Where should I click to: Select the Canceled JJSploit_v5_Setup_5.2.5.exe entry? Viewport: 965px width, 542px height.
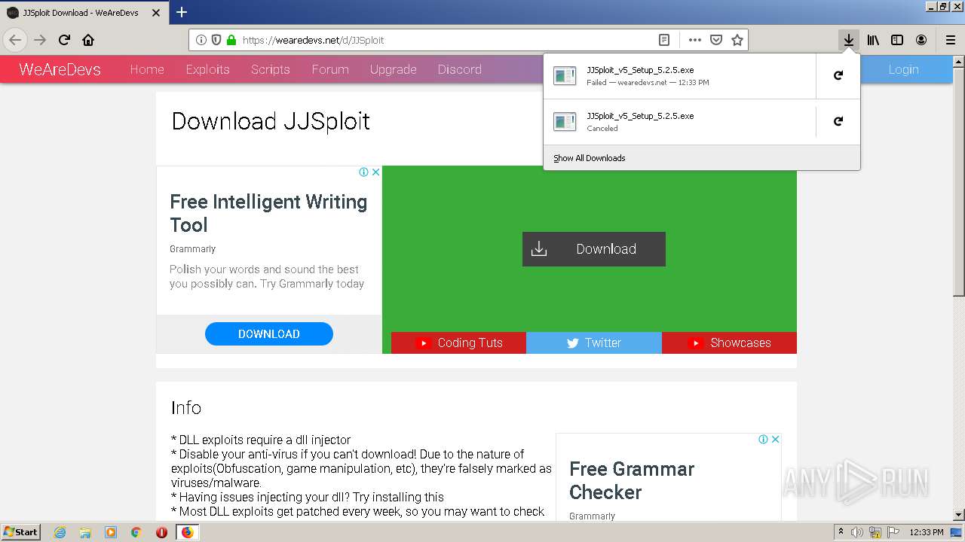pyautogui.click(x=679, y=121)
